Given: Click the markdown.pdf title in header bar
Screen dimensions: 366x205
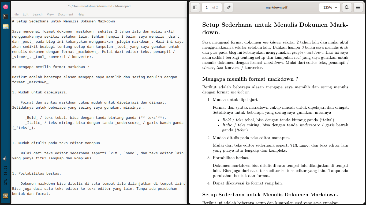Looking at the screenshot, I should tap(277, 7).
